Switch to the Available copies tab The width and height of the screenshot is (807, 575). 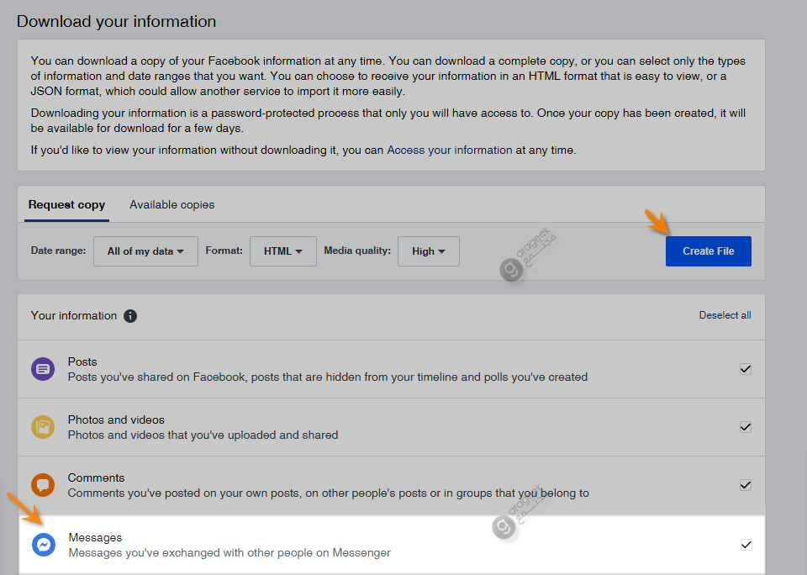(x=171, y=205)
